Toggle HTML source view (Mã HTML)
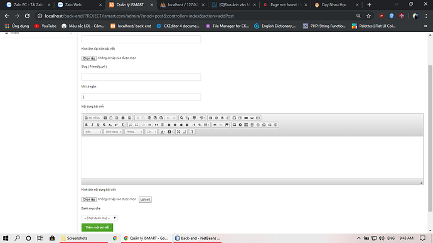Image resolution: width=433 pixels, height=243 pixels. coord(92,118)
